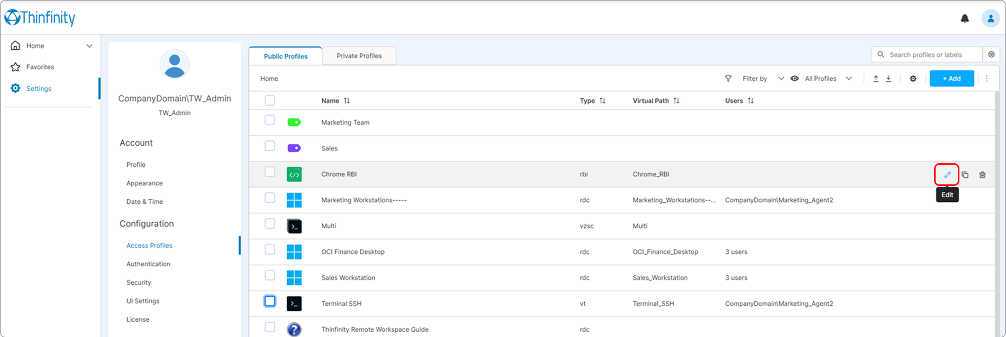
Task: Click the Home breadcrumb link
Action: pos(269,79)
